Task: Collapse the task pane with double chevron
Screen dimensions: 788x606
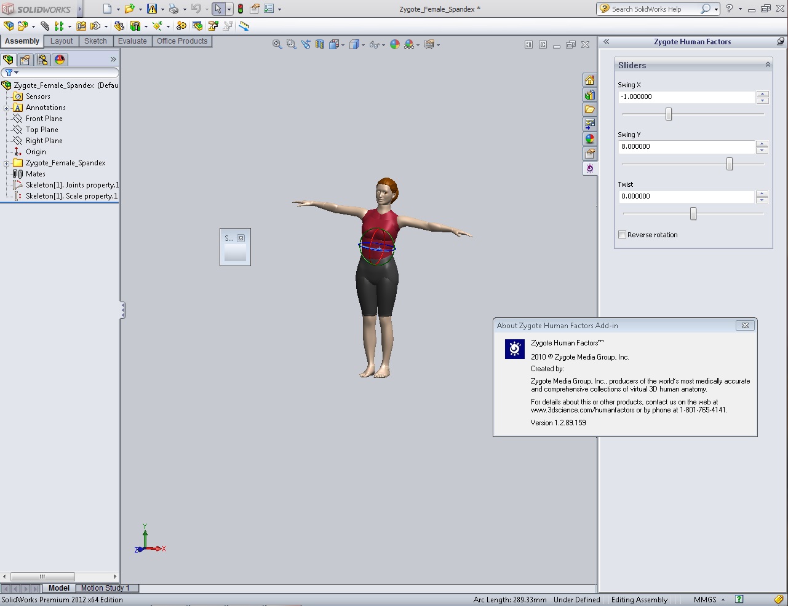Action: tap(606, 41)
